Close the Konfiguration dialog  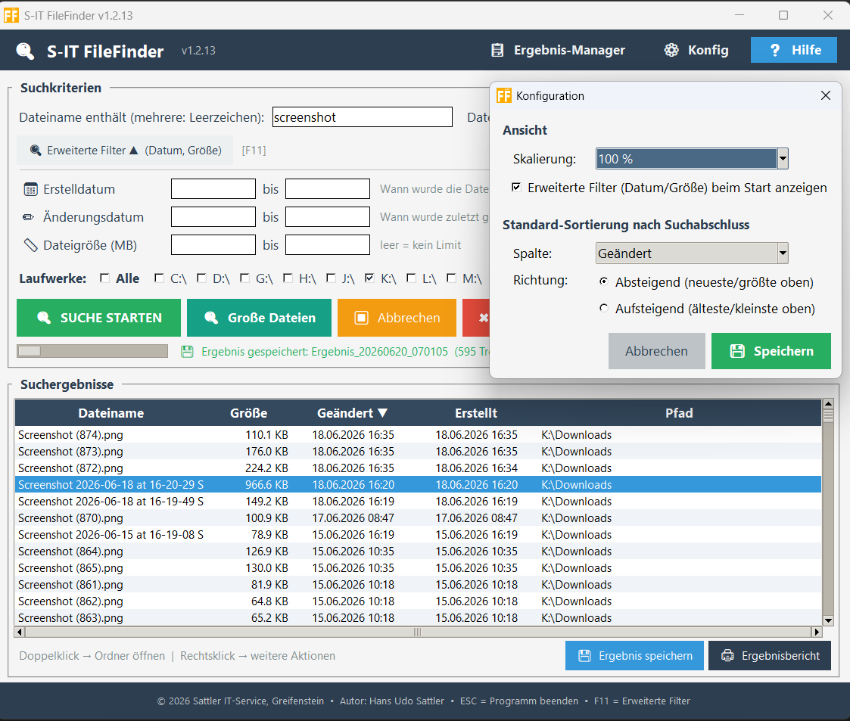pos(826,95)
